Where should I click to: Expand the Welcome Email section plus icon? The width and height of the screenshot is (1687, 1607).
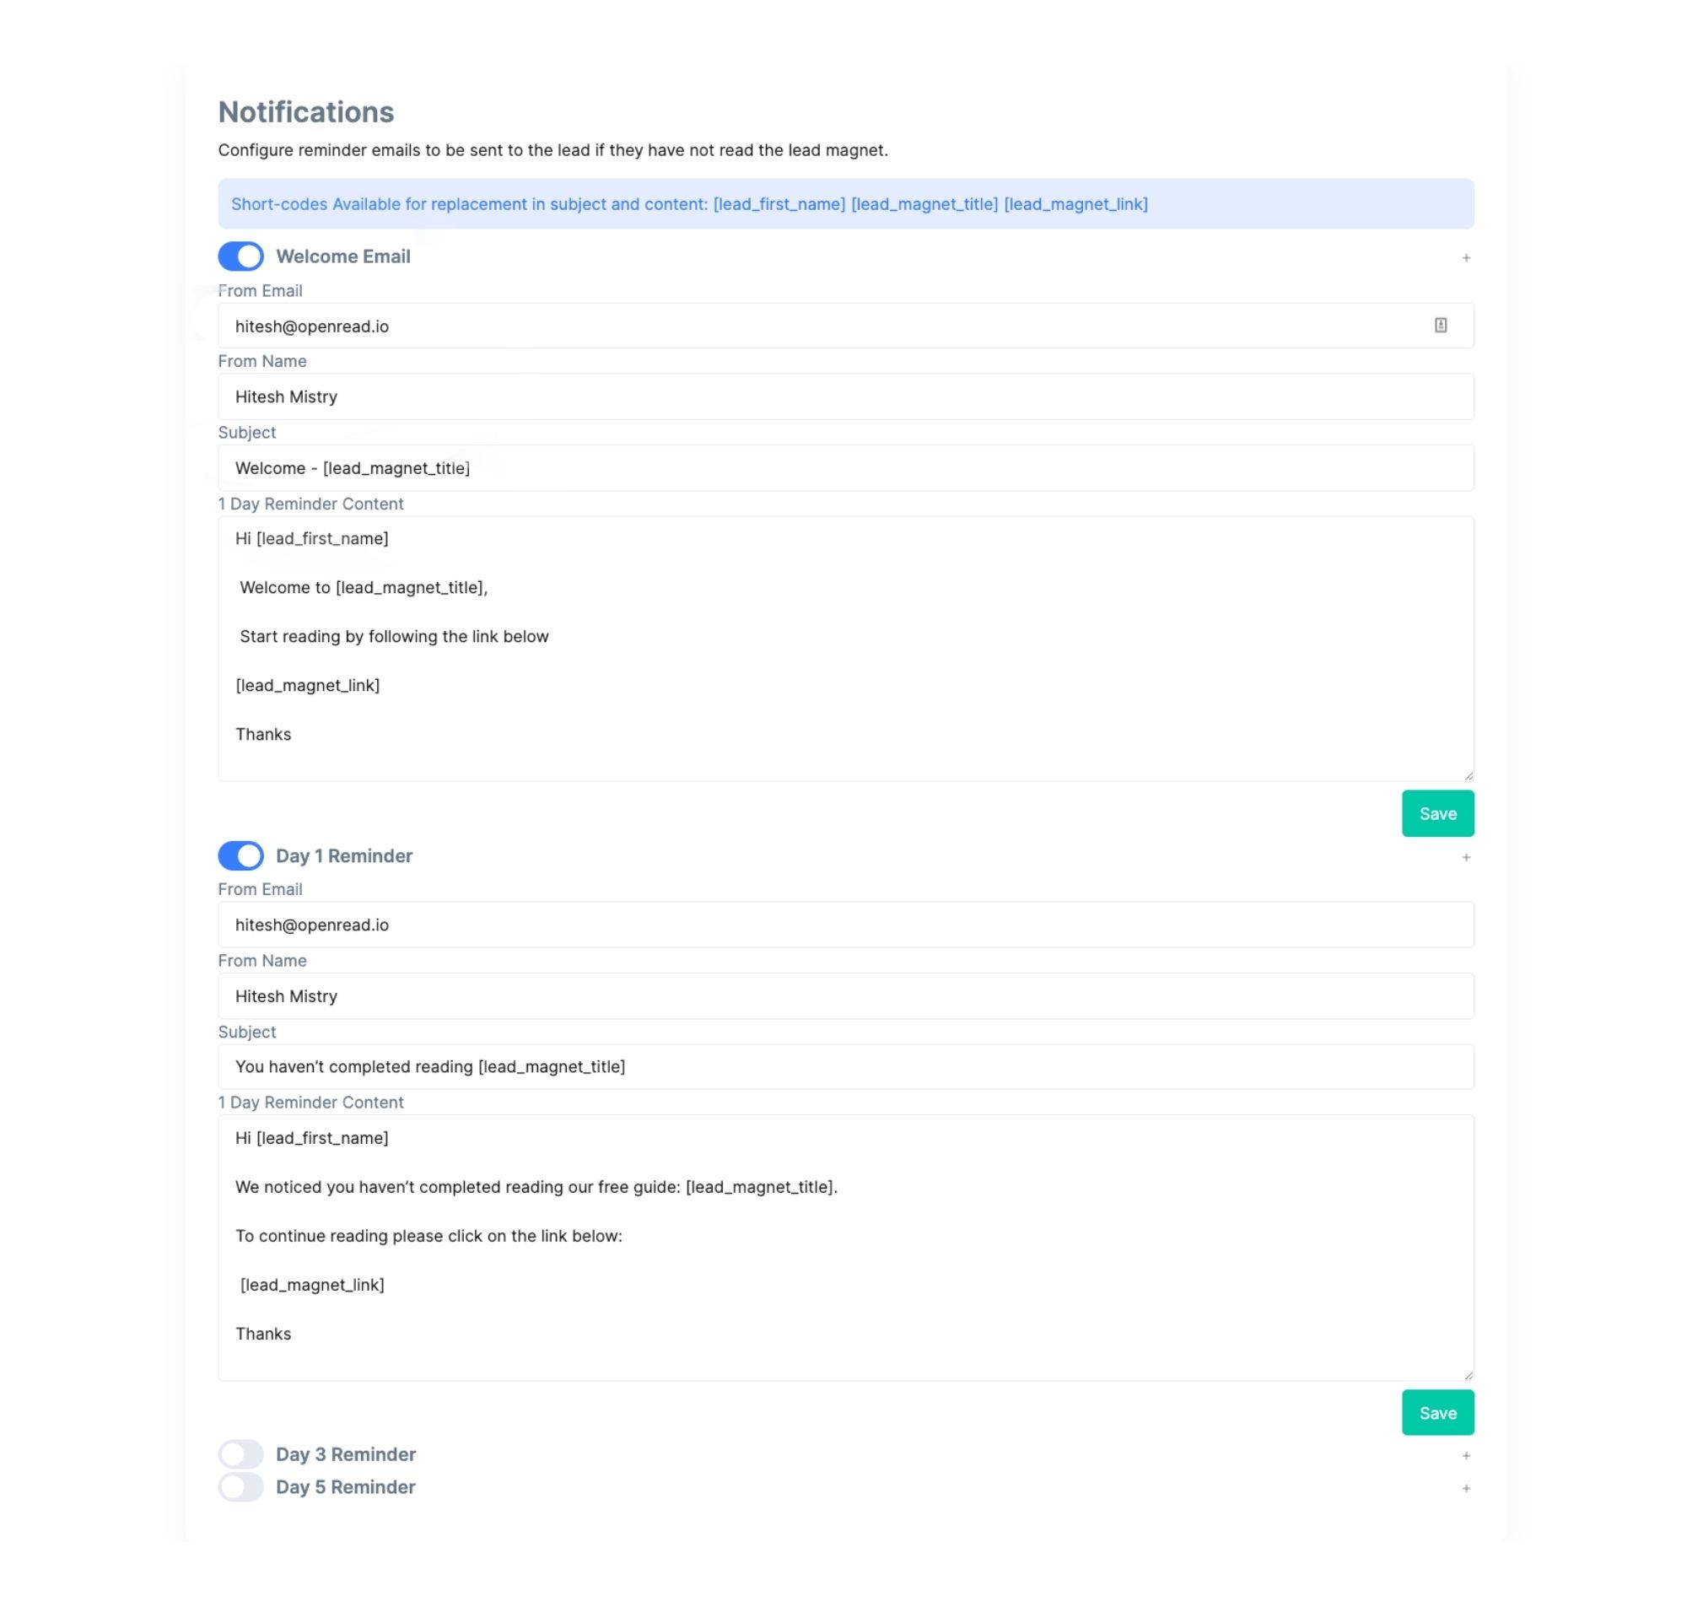pyautogui.click(x=1465, y=258)
